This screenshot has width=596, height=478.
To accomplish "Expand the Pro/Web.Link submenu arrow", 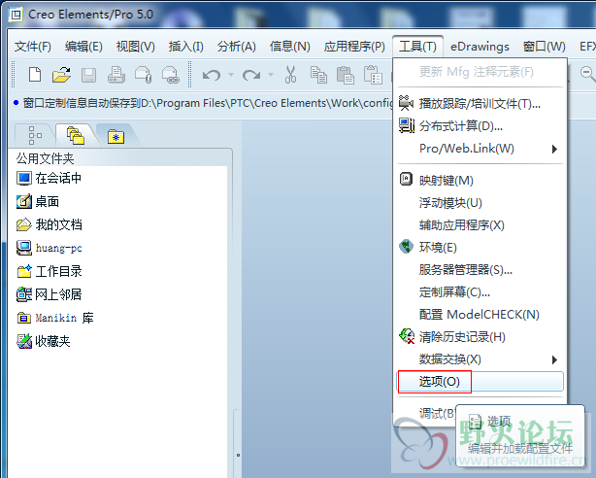I will pos(554,149).
